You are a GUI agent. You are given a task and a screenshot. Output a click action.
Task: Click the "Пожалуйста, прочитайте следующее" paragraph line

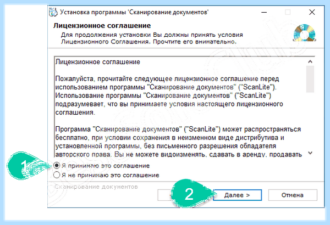167,79
